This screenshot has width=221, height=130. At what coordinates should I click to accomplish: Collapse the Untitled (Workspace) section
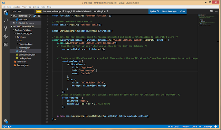coord(11,27)
